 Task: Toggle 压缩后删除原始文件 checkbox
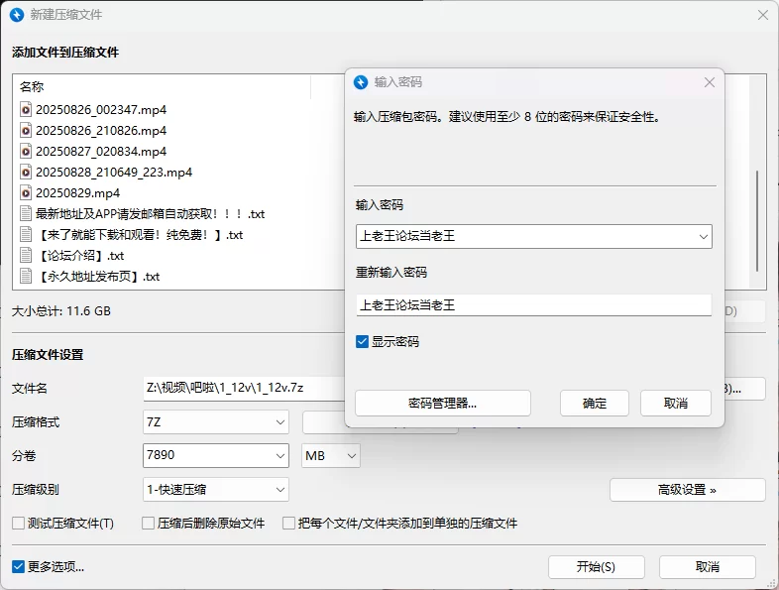[x=149, y=524]
